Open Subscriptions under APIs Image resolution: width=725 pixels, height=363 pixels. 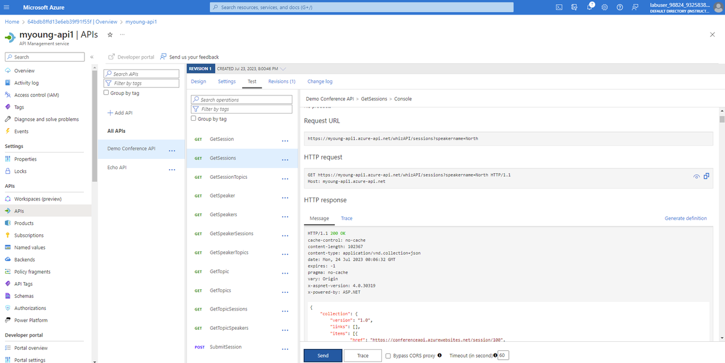29,235
